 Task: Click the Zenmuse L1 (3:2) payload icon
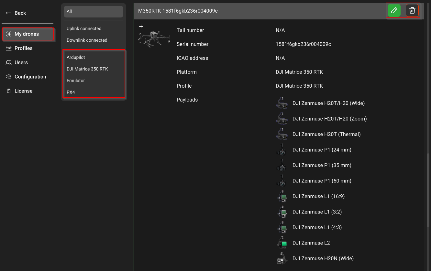pos(282,212)
